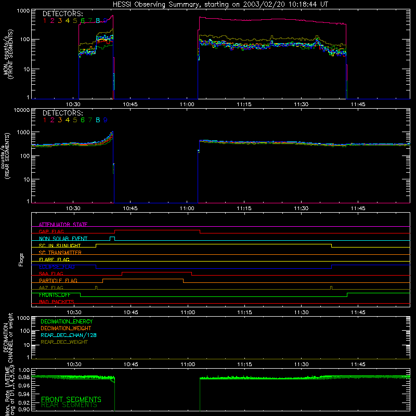Click the 11:45 tick label under the front segments plot

click(358, 105)
